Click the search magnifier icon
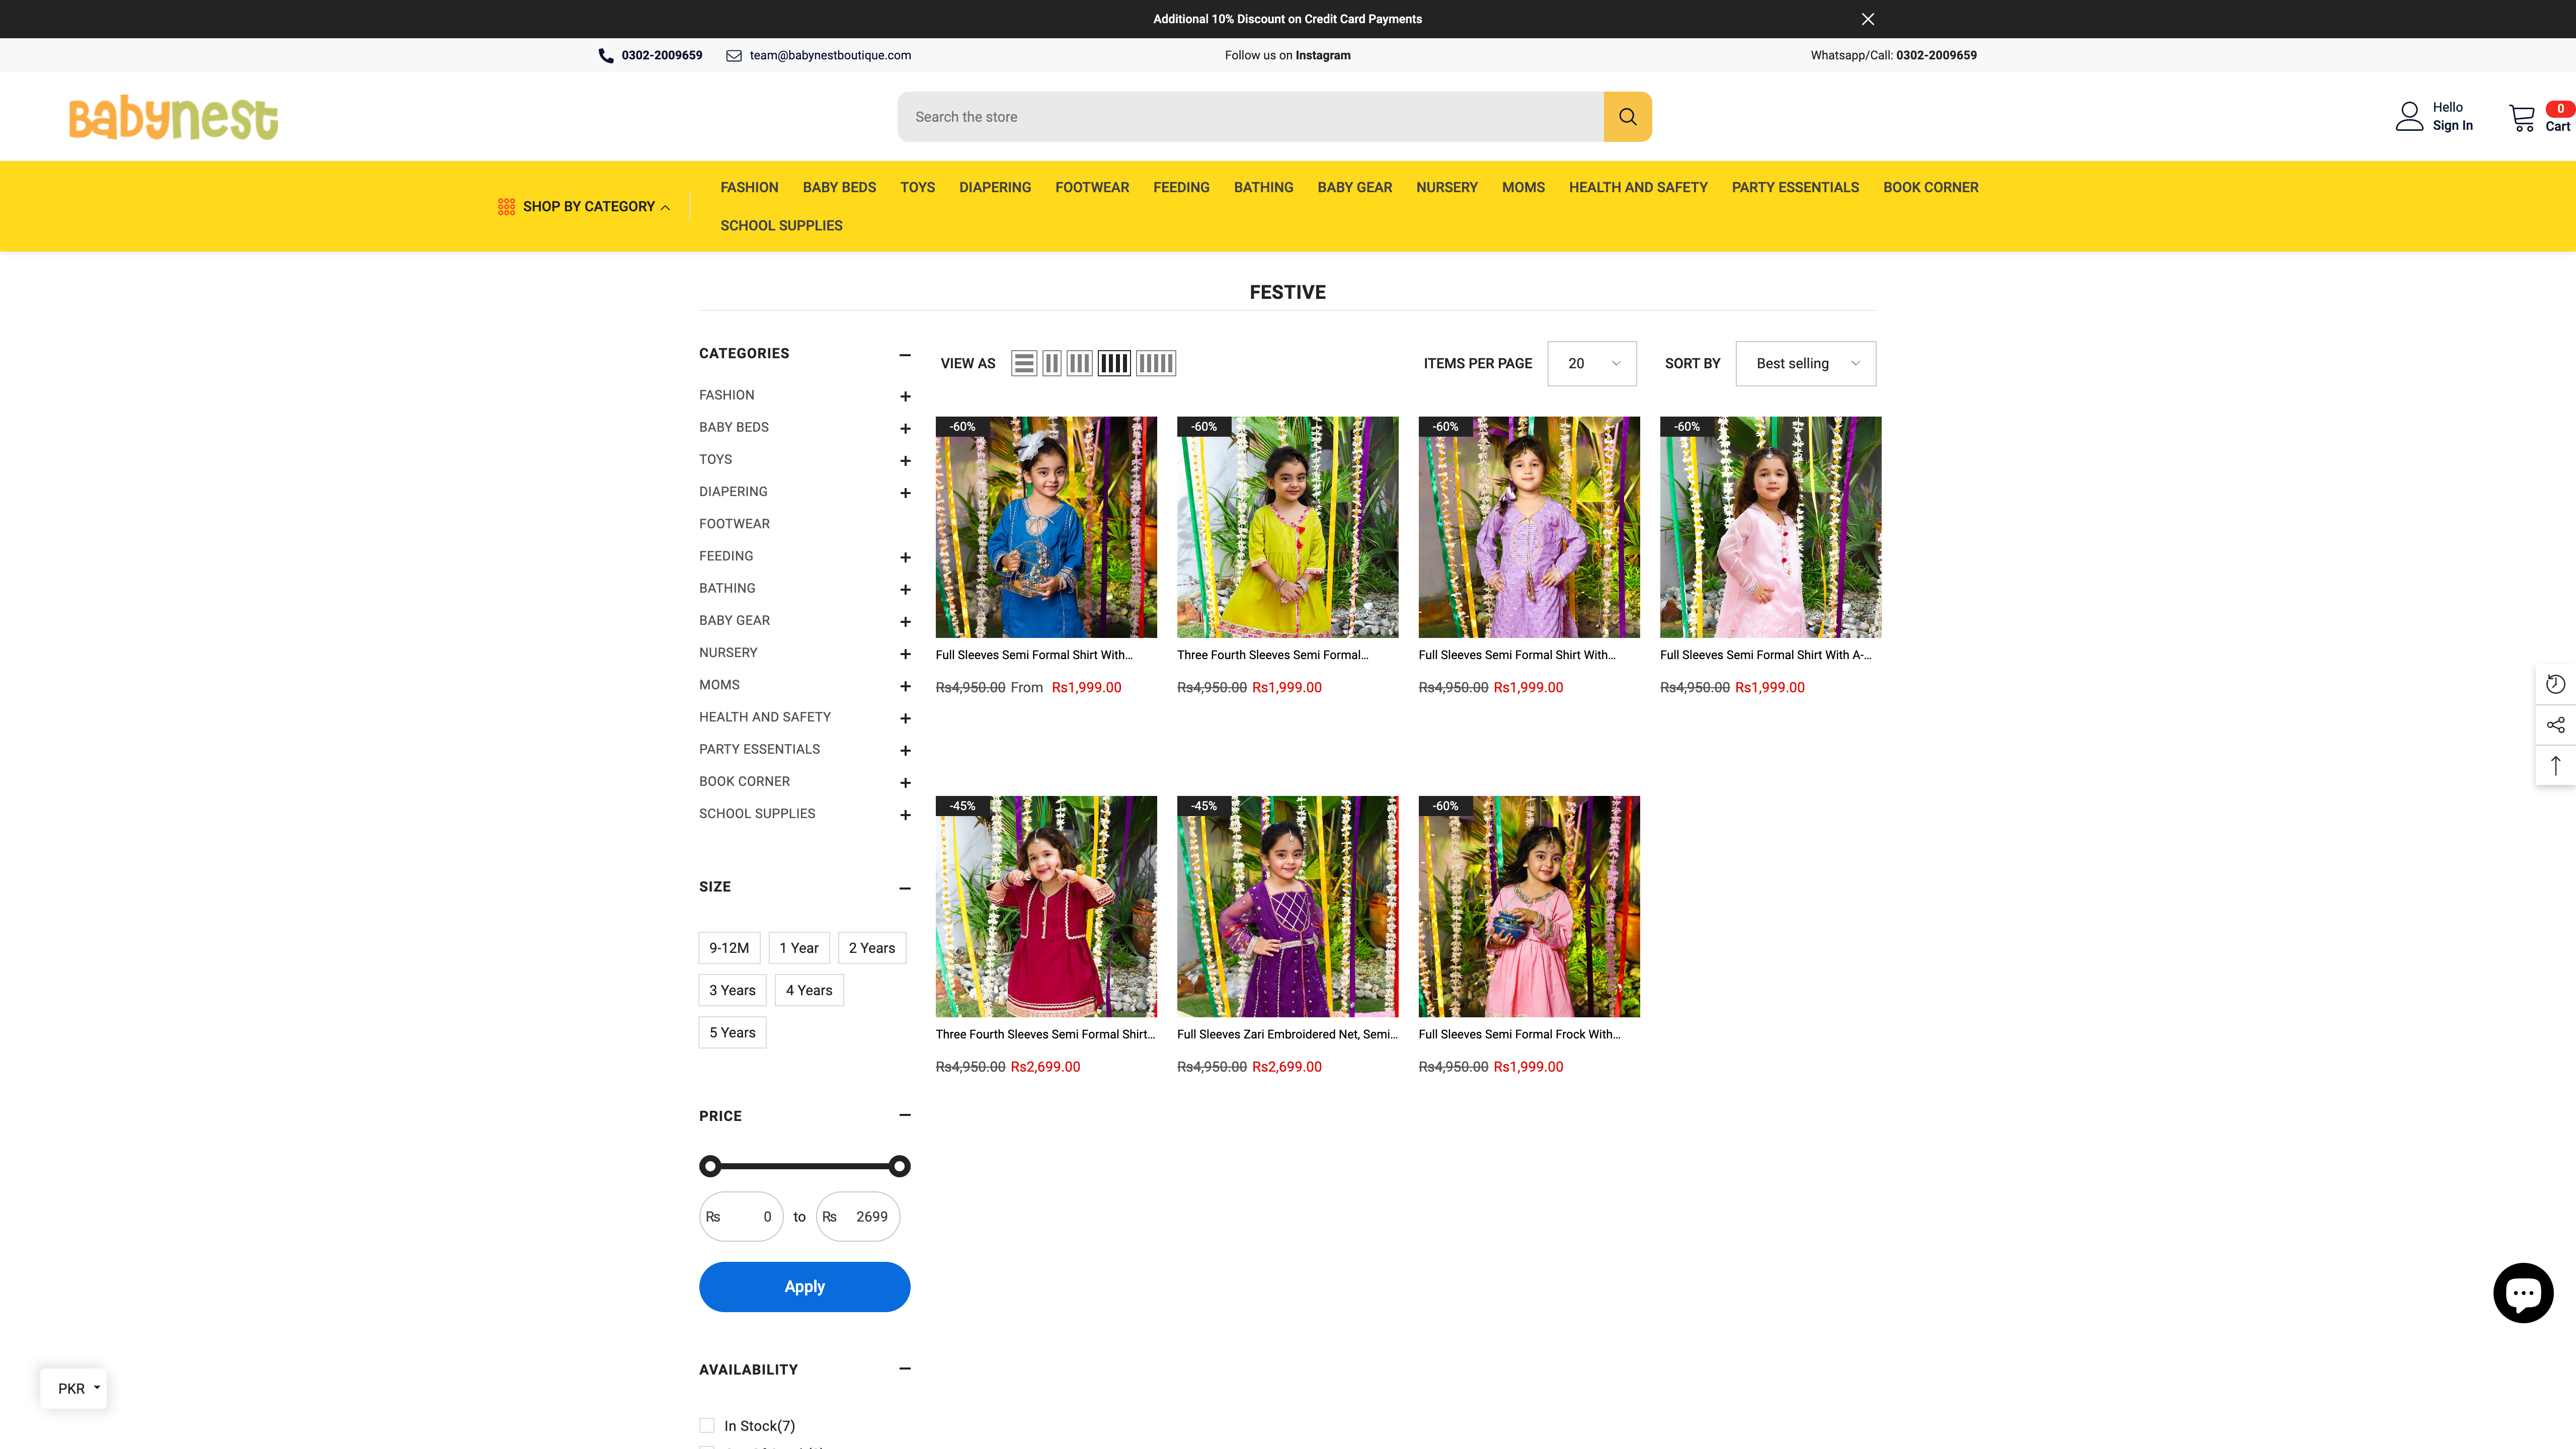 [x=1627, y=116]
